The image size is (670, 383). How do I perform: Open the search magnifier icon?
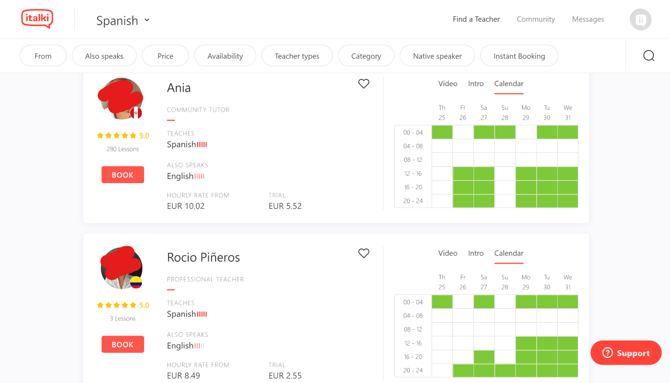coord(648,56)
